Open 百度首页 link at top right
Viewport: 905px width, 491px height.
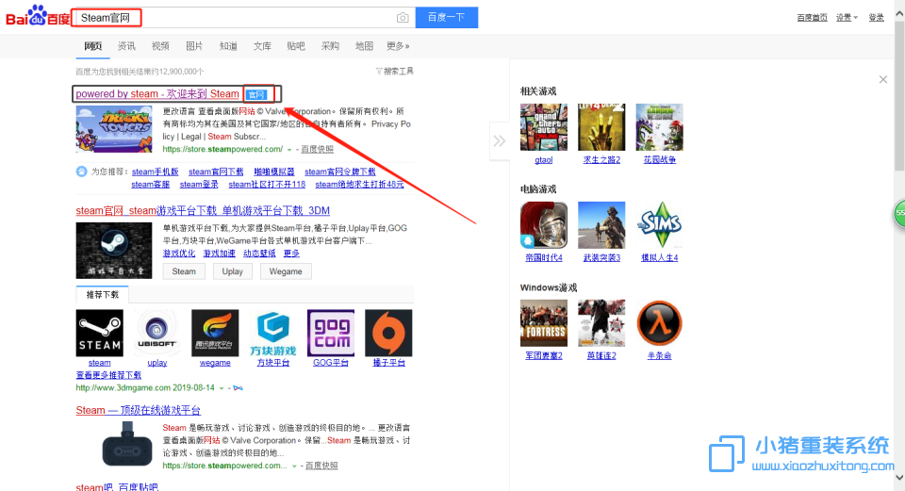pos(812,17)
